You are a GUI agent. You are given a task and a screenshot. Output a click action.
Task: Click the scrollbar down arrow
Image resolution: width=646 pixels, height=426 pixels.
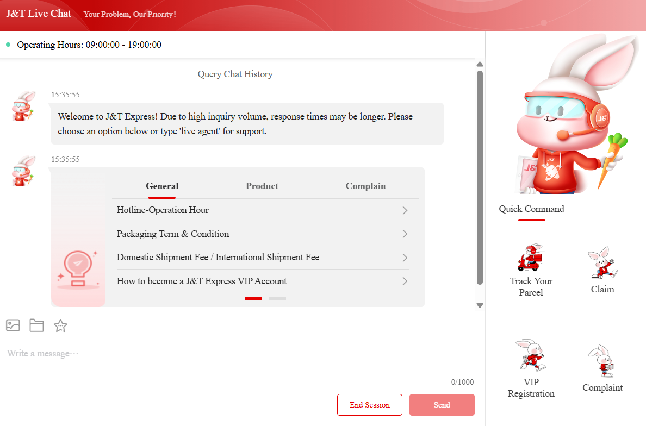tap(480, 305)
